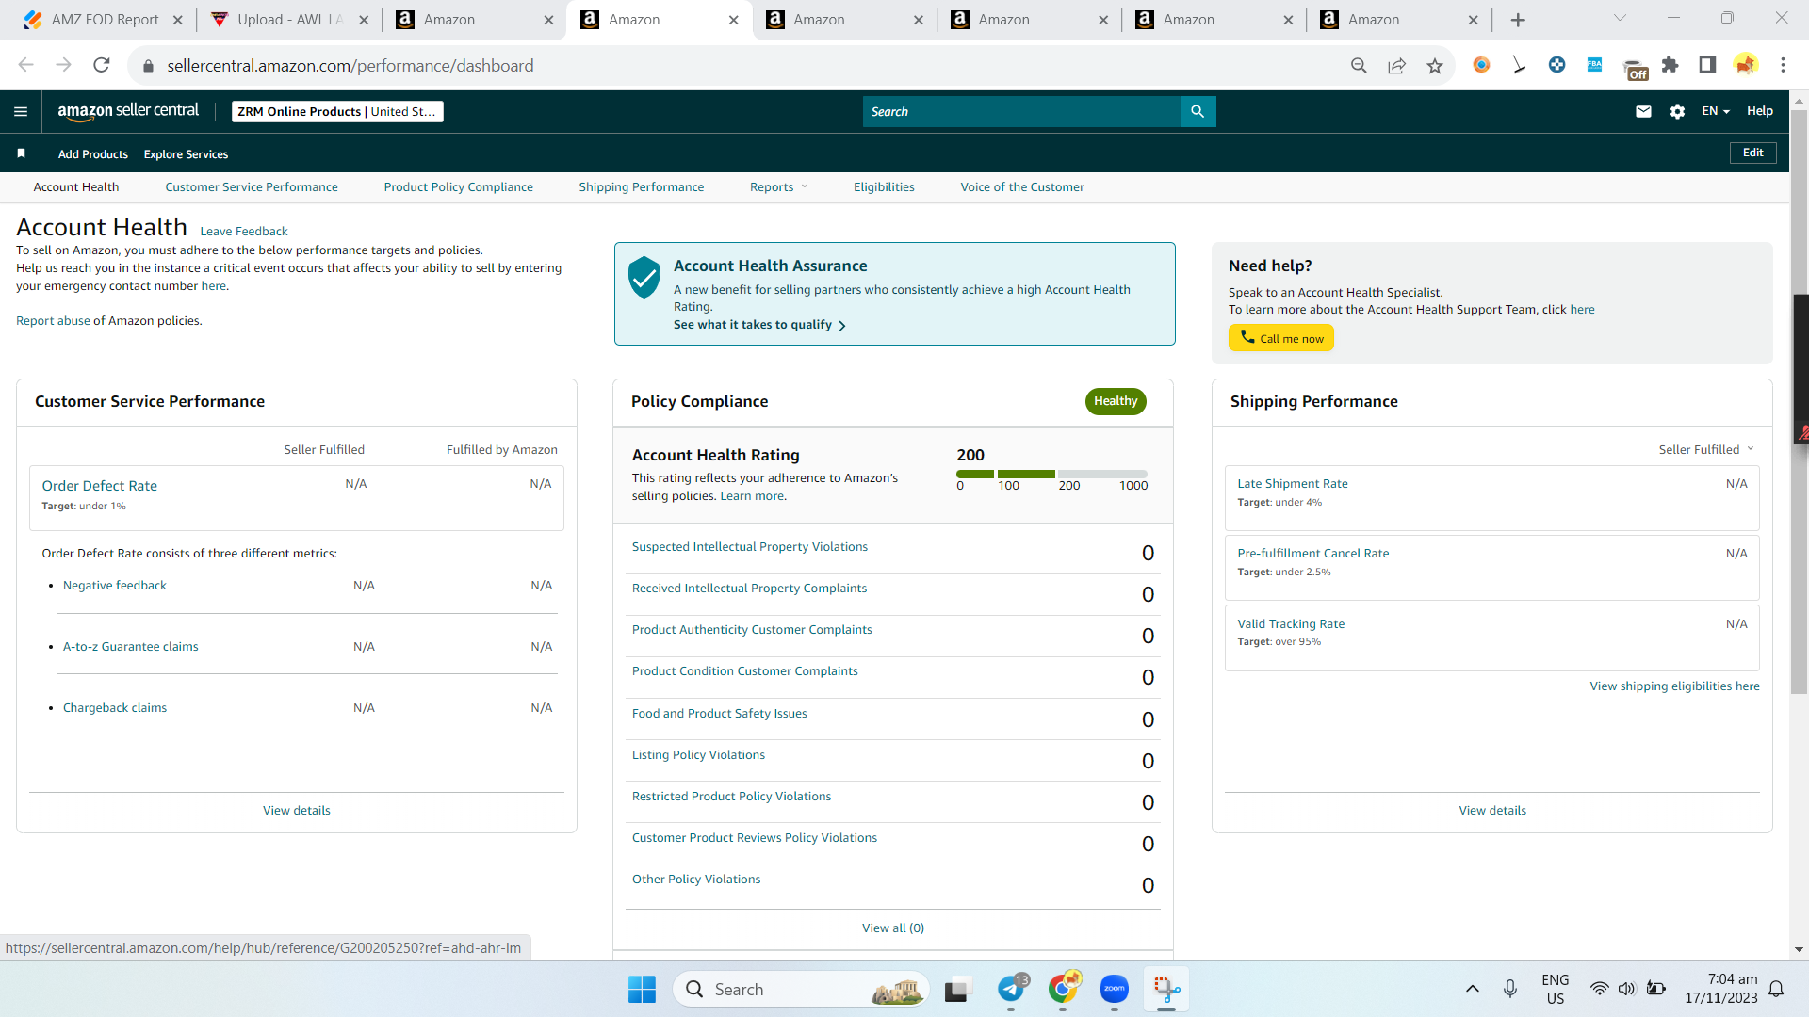Click the search magnifier button
The image size is (1809, 1017).
(x=1198, y=111)
